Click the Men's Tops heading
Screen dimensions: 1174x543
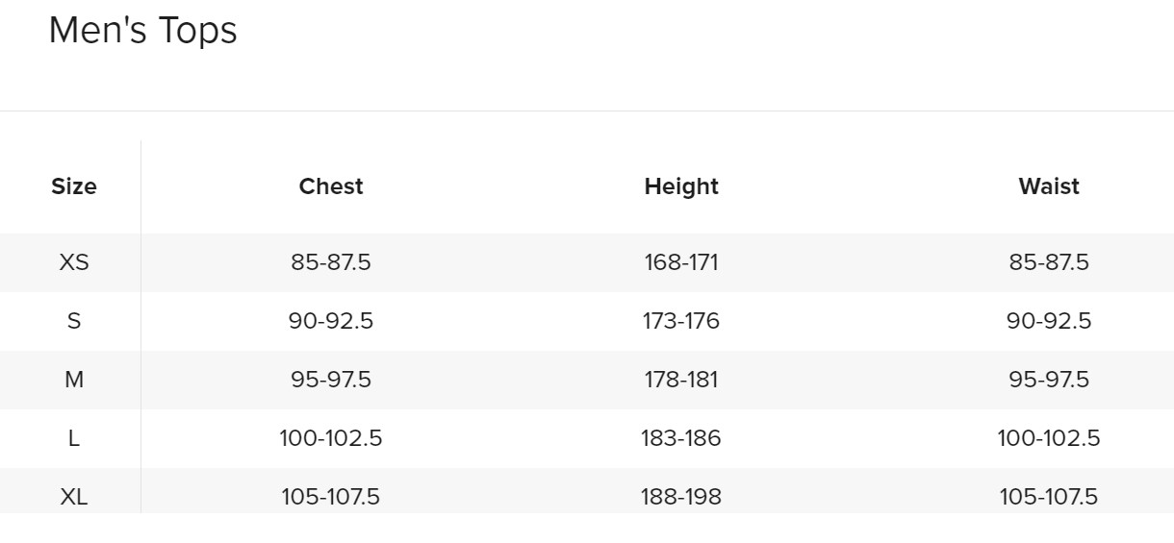[142, 31]
